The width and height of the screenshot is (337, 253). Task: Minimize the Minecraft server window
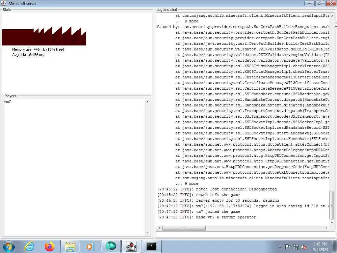[309, 3]
